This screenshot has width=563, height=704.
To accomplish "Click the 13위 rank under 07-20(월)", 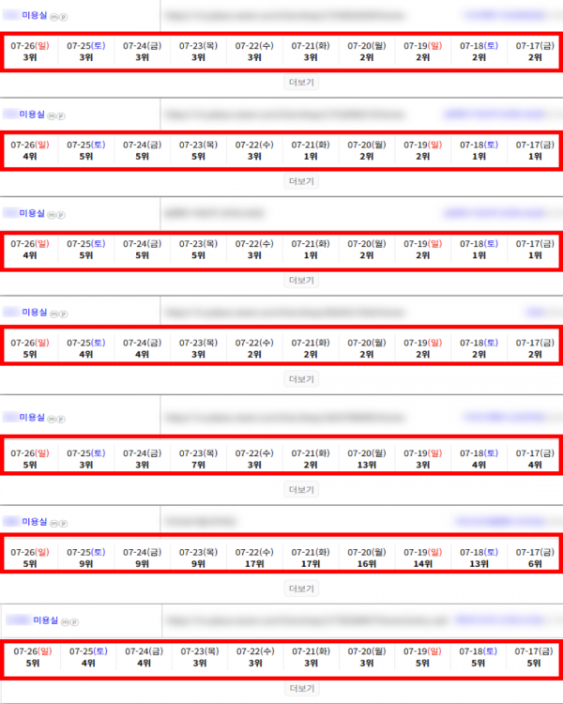I will (366, 465).
